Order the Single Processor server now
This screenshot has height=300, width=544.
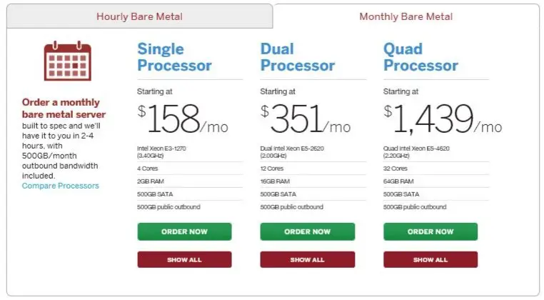[x=184, y=231]
